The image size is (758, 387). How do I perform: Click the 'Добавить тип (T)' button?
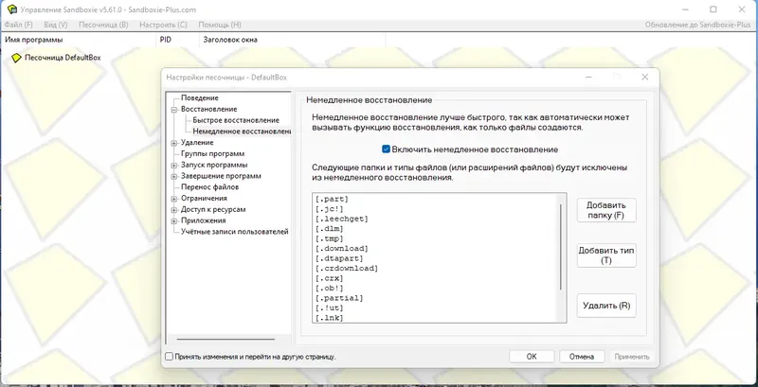[606, 255]
